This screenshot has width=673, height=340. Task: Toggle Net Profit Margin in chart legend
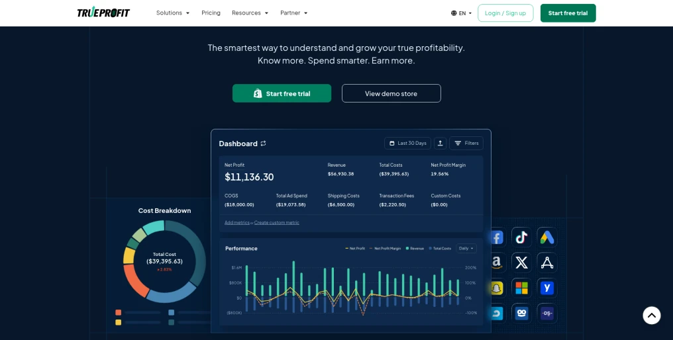click(x=385, y=249)
